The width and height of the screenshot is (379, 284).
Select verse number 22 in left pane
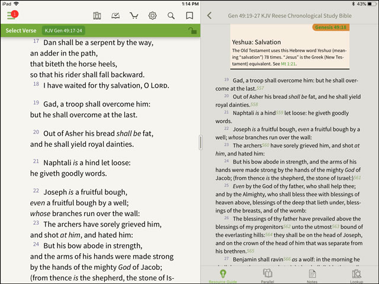pyautogui.click(x=36, y=191)
